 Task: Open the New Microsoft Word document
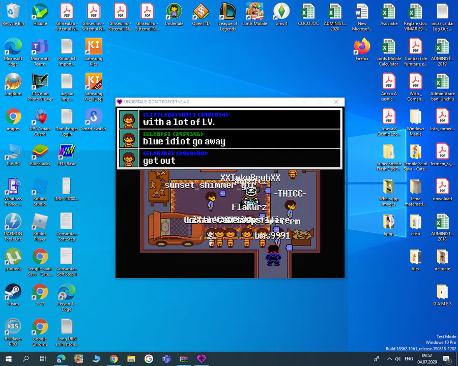tap(362, 17)
